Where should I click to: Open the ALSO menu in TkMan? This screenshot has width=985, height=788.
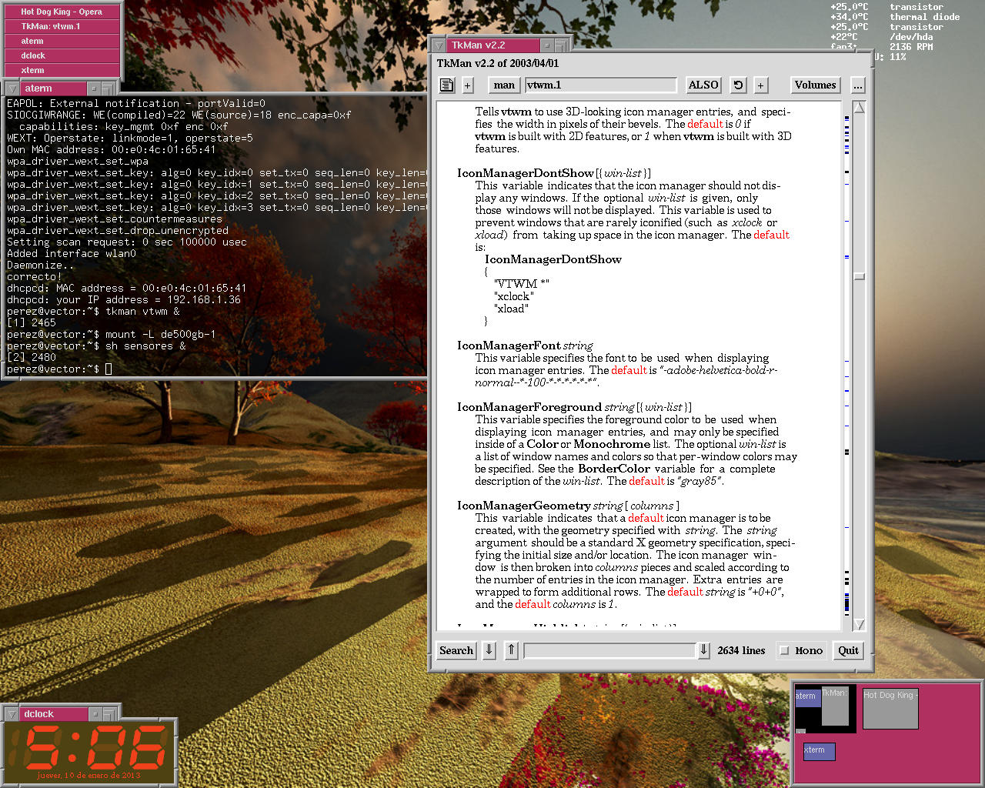[x=703, y=85]
